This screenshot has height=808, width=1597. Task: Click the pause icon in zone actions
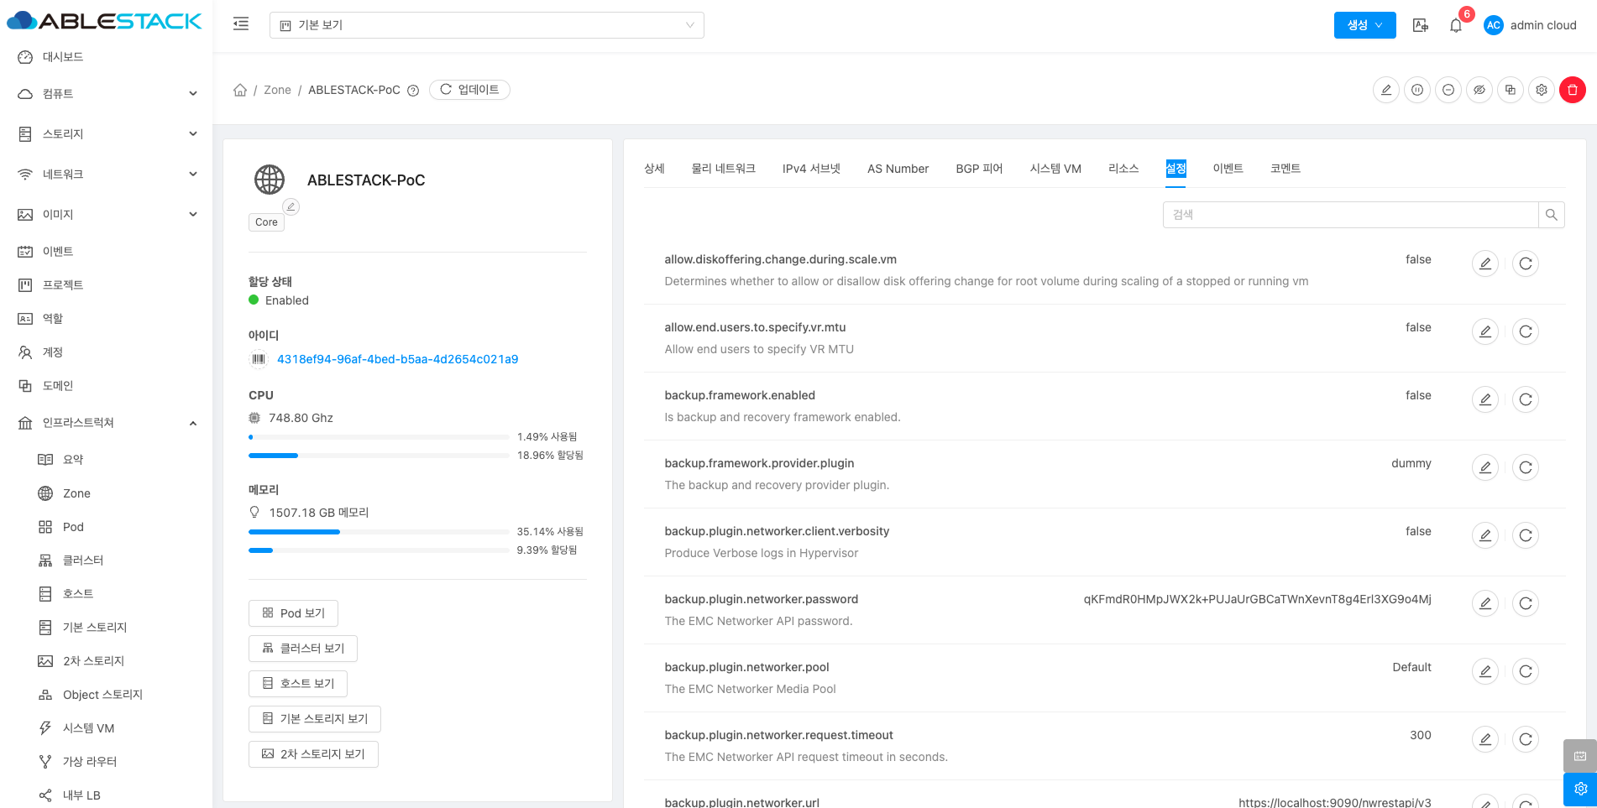coord(1417,90)
